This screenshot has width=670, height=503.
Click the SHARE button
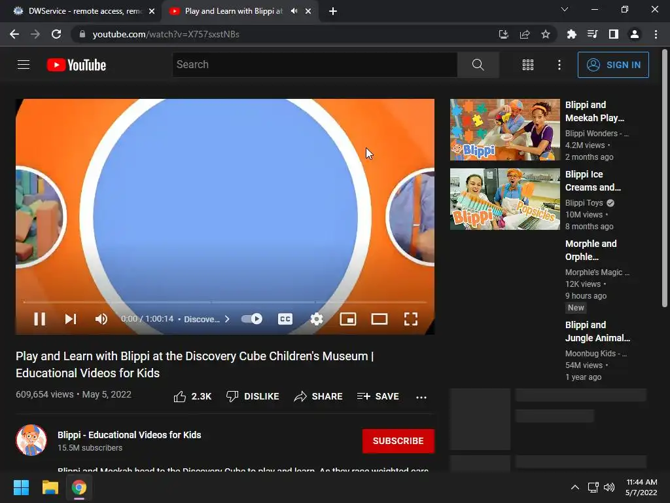319,396
